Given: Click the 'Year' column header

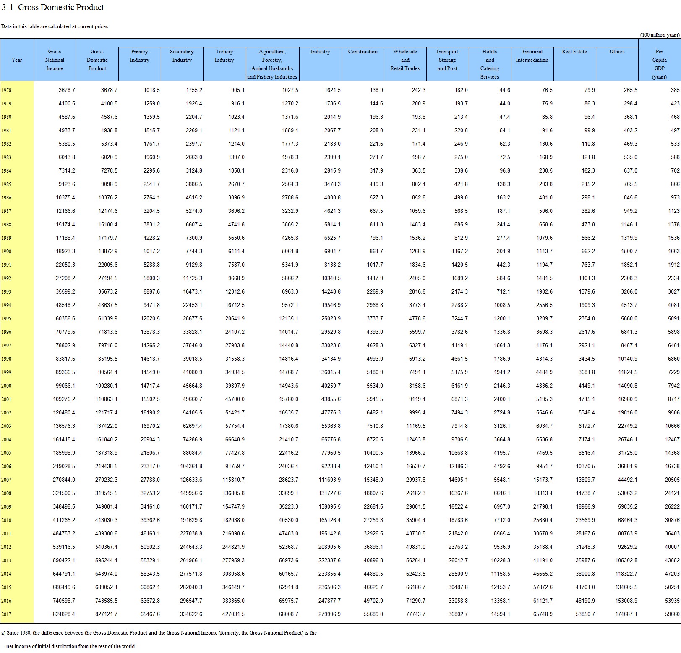Looking at the screenshot, I should 17,60.
